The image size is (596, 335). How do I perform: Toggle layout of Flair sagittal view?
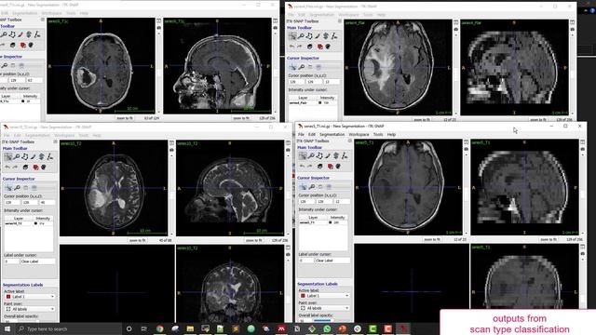coord(573,22)
